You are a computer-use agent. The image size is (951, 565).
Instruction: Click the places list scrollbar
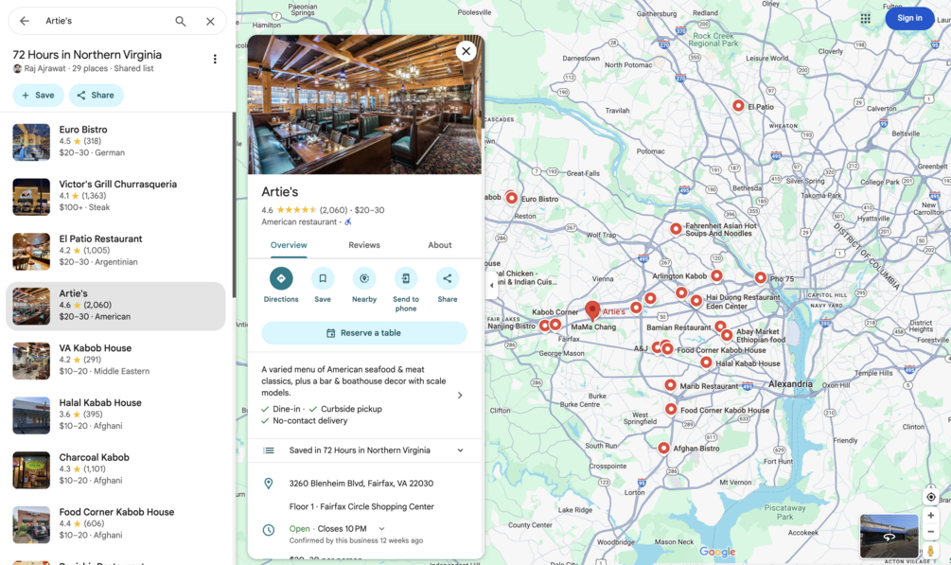coord(234,206)
